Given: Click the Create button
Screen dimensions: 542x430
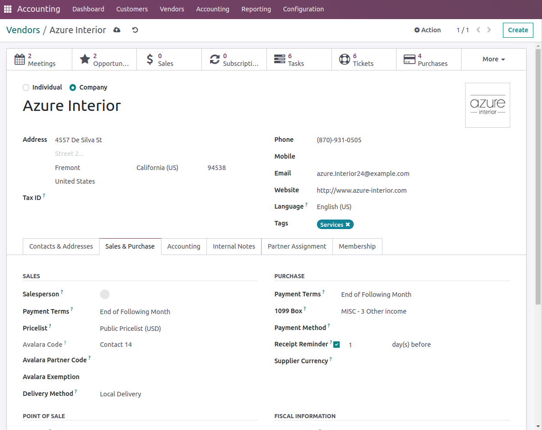Looking at the screenshot, I should (518, 30).
